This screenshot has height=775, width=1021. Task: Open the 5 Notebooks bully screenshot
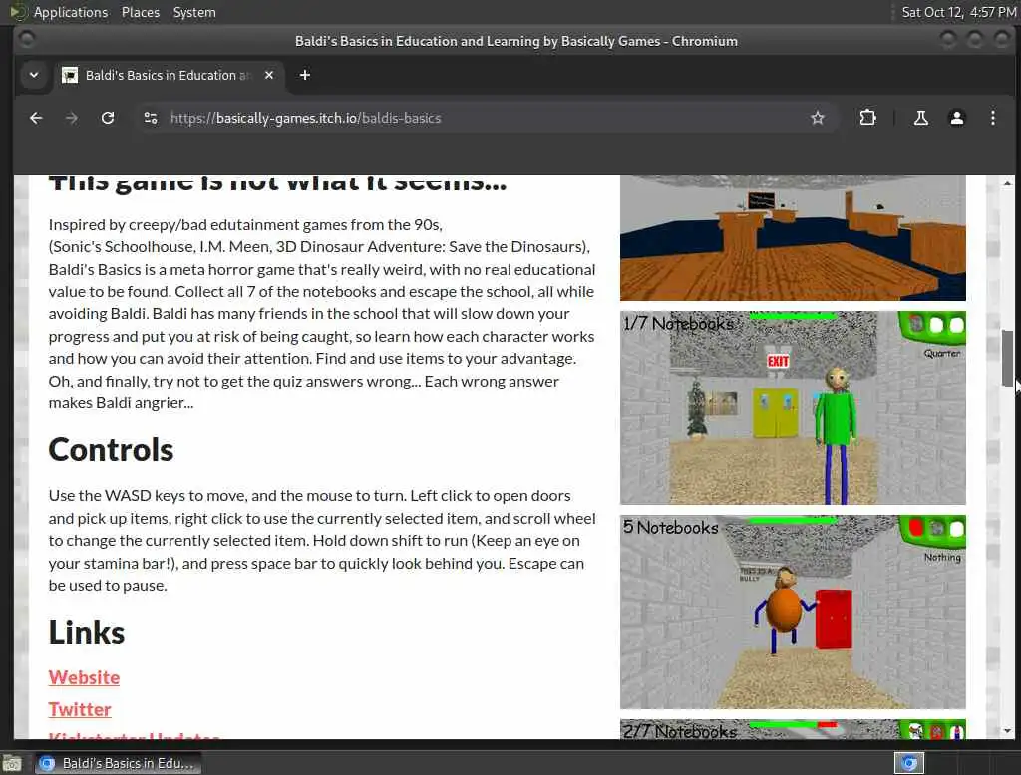[x=793, y=612]
